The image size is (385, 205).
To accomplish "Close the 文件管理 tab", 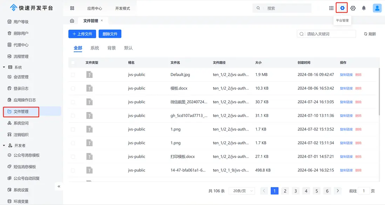I will pos(102,21).
